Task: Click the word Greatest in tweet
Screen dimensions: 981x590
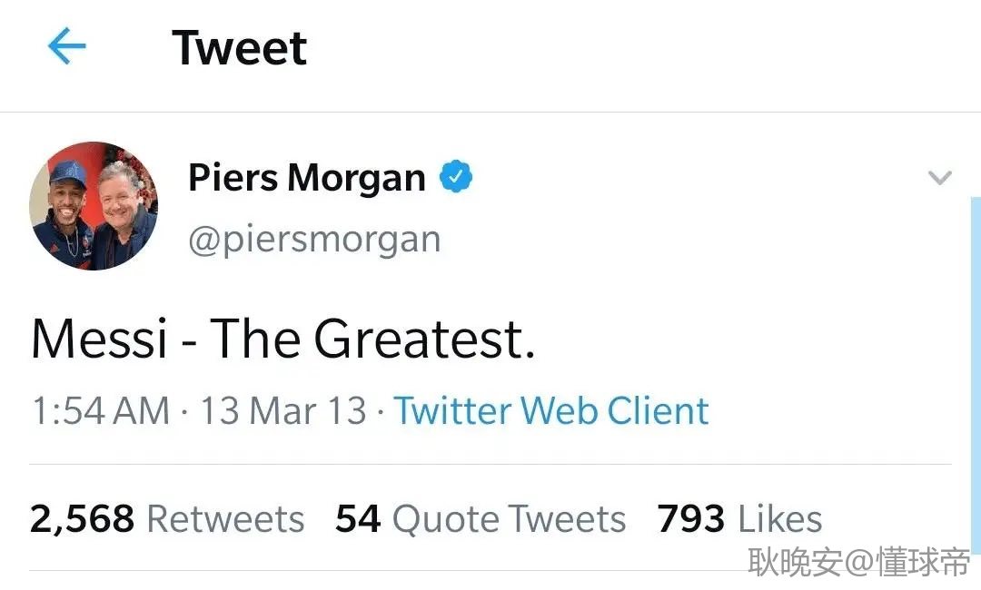Action: click(423, 339)
